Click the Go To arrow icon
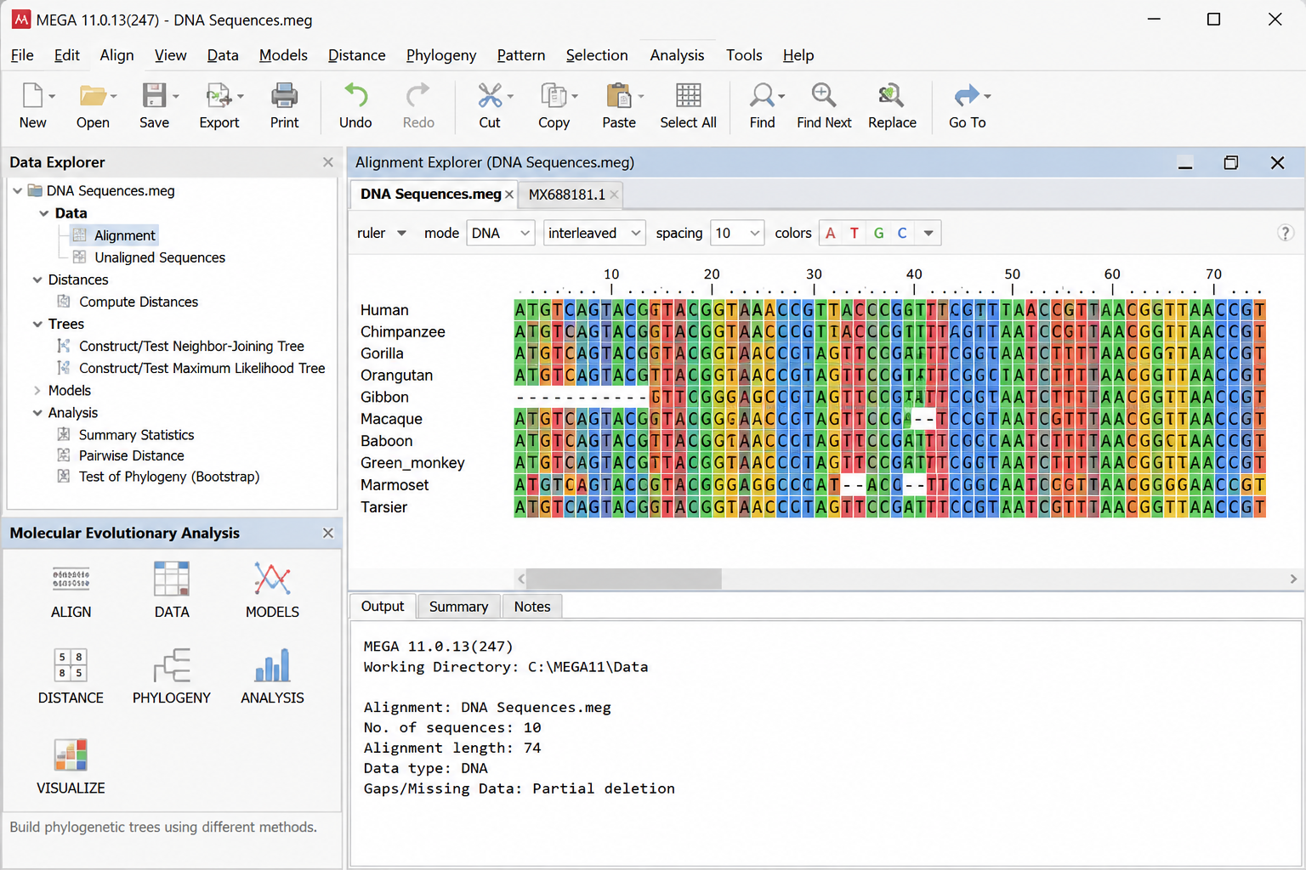 (967, 95)
